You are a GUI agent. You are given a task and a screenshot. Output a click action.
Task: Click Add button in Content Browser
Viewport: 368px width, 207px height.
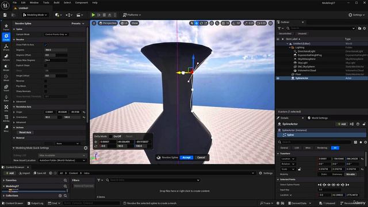tap(10, 173)
